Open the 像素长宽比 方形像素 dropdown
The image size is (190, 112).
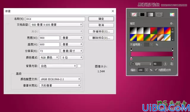(x=60, y=85)
